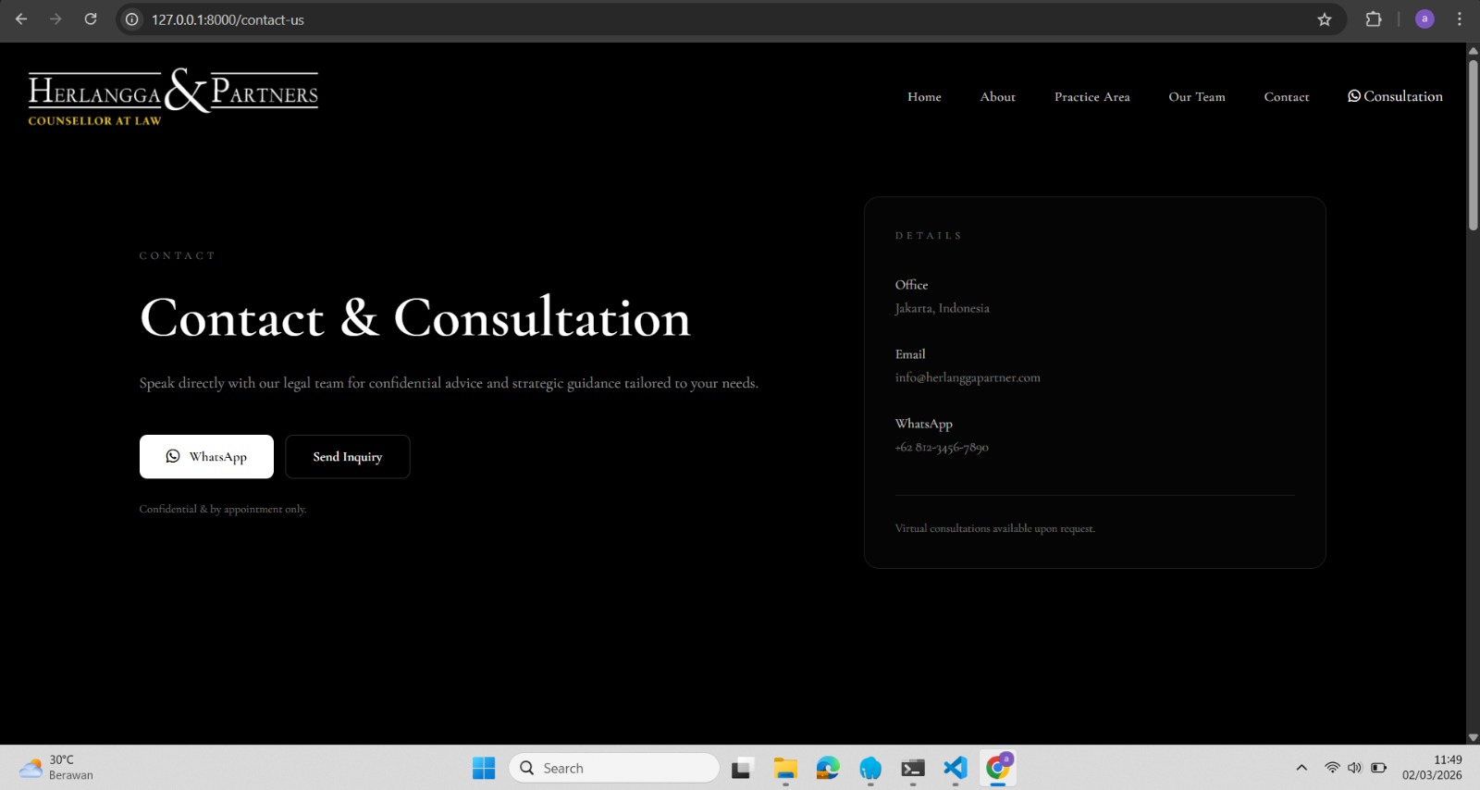The height and width of the screenshot is (790, 1480).
Task: Open File Explorer from the taskbar
Action: coord(785,768)
